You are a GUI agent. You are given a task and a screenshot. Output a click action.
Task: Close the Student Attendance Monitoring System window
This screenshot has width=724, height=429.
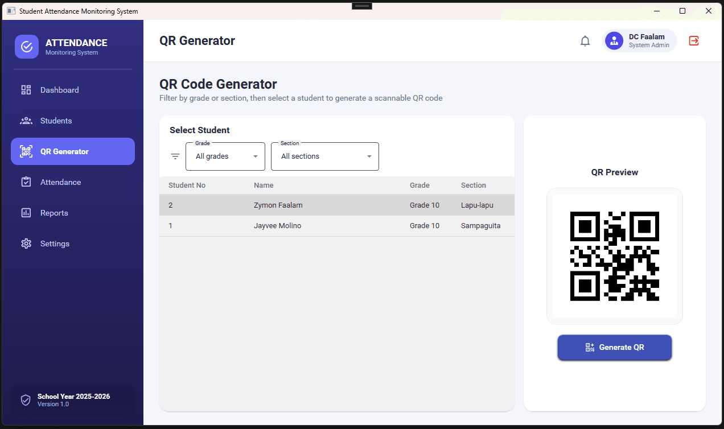[709, 11]
